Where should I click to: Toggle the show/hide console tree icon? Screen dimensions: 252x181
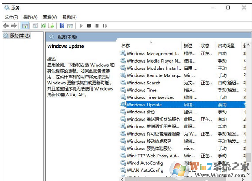pos(25,26)
